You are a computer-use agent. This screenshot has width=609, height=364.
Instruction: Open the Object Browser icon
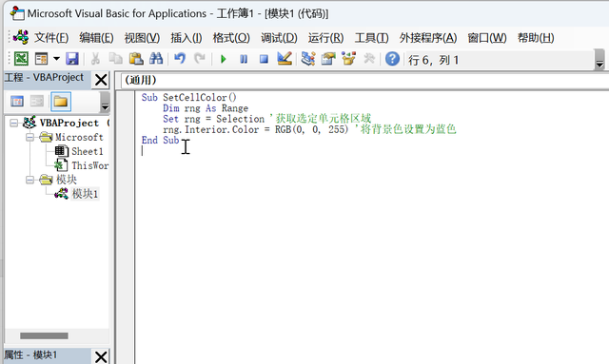348,59
